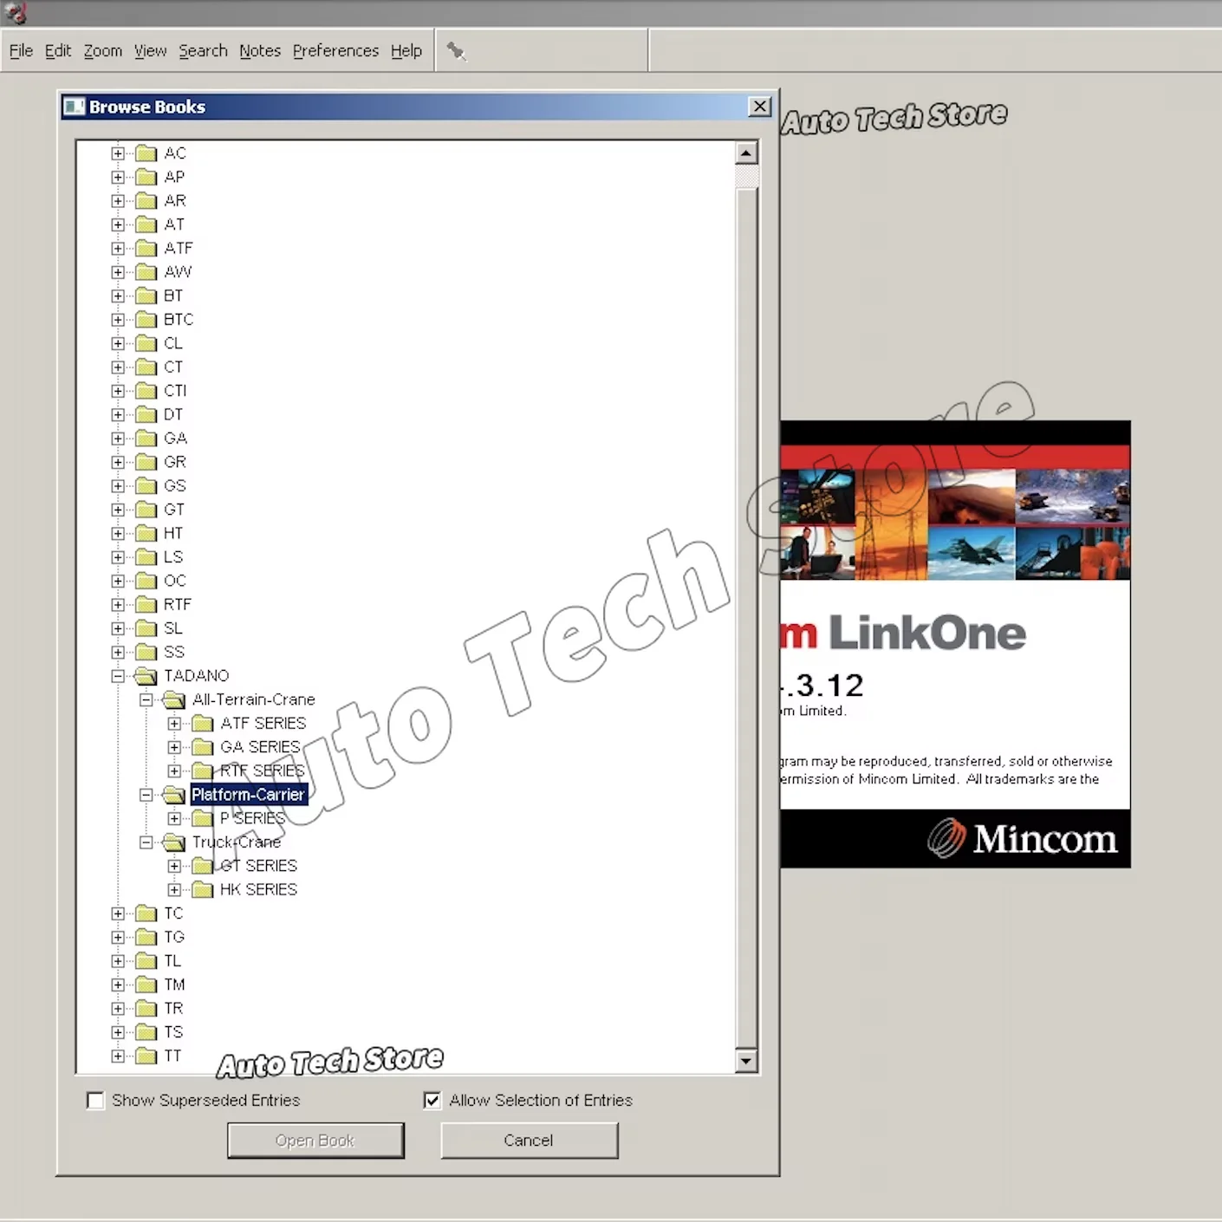
Task: Click the TC folder icon
Action: [146, 913]
